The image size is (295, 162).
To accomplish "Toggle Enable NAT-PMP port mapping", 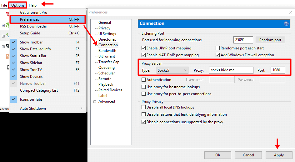I will (x=143, y=55).
